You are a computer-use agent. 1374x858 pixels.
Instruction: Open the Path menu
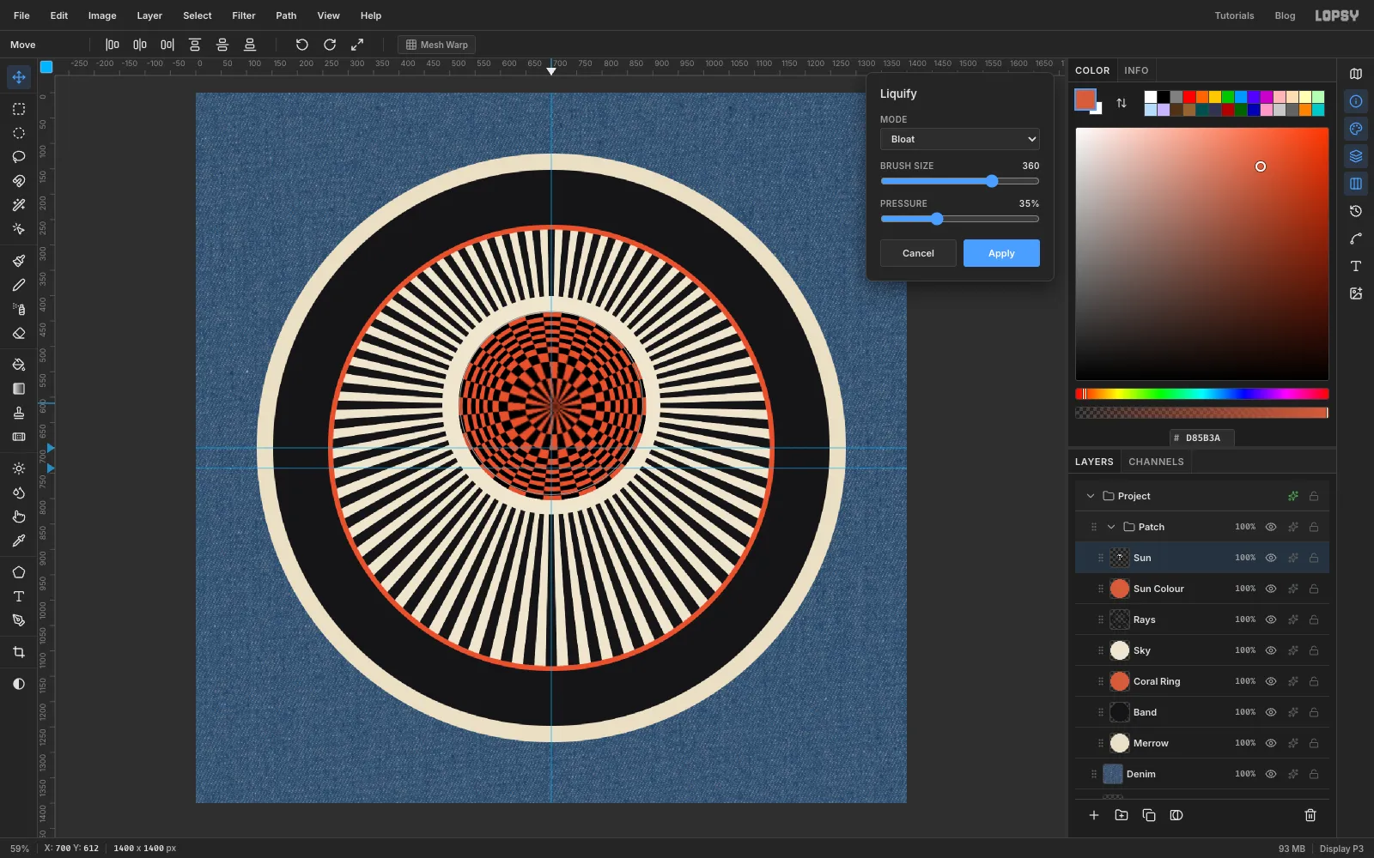pos(286,15)
